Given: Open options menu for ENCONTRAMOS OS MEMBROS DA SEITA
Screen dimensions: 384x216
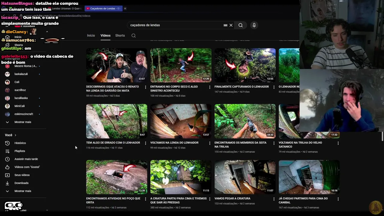Looking at the screenshot, I should pos(274,143).
